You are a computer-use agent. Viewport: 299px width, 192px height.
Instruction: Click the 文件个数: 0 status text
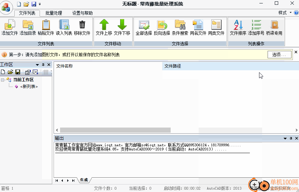[105, 188]
